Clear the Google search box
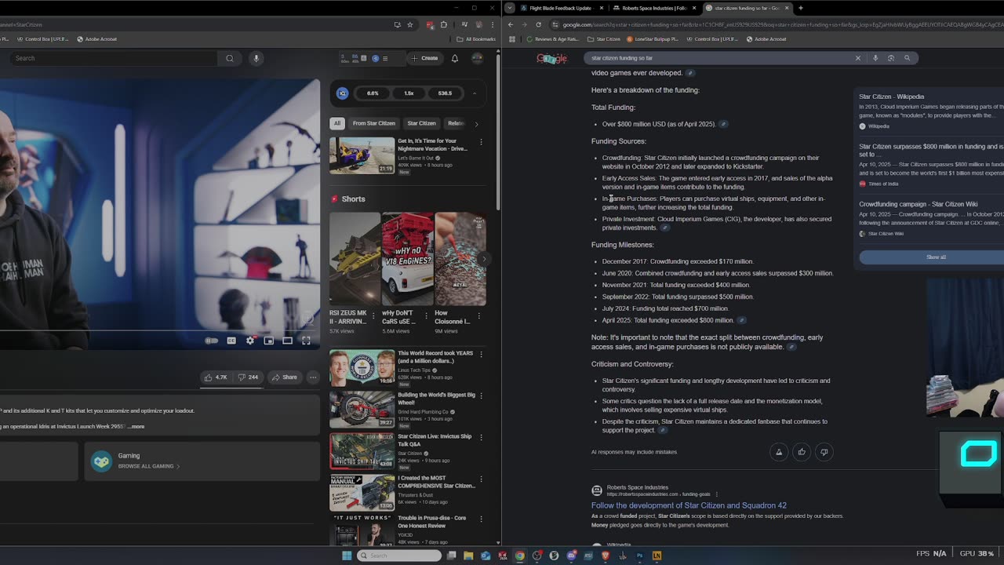Image resolution: width=1004 pixels, height=565 pixels. 857,58
